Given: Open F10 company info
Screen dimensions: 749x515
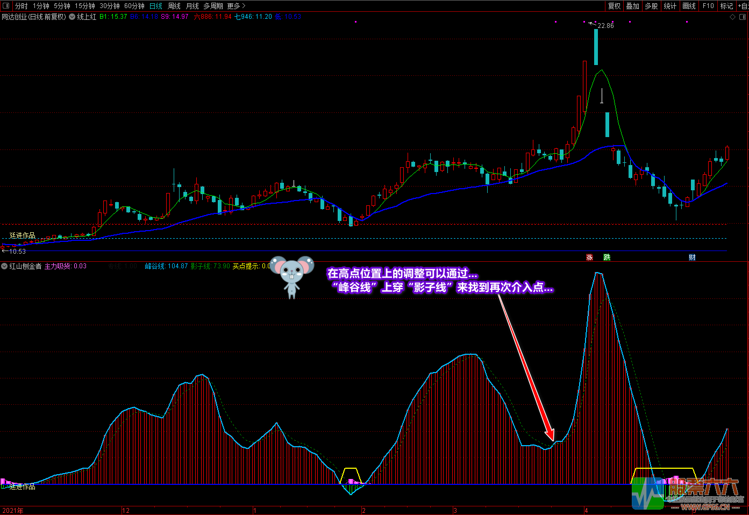Looking at the screenshot, I should tap(708, 6).
